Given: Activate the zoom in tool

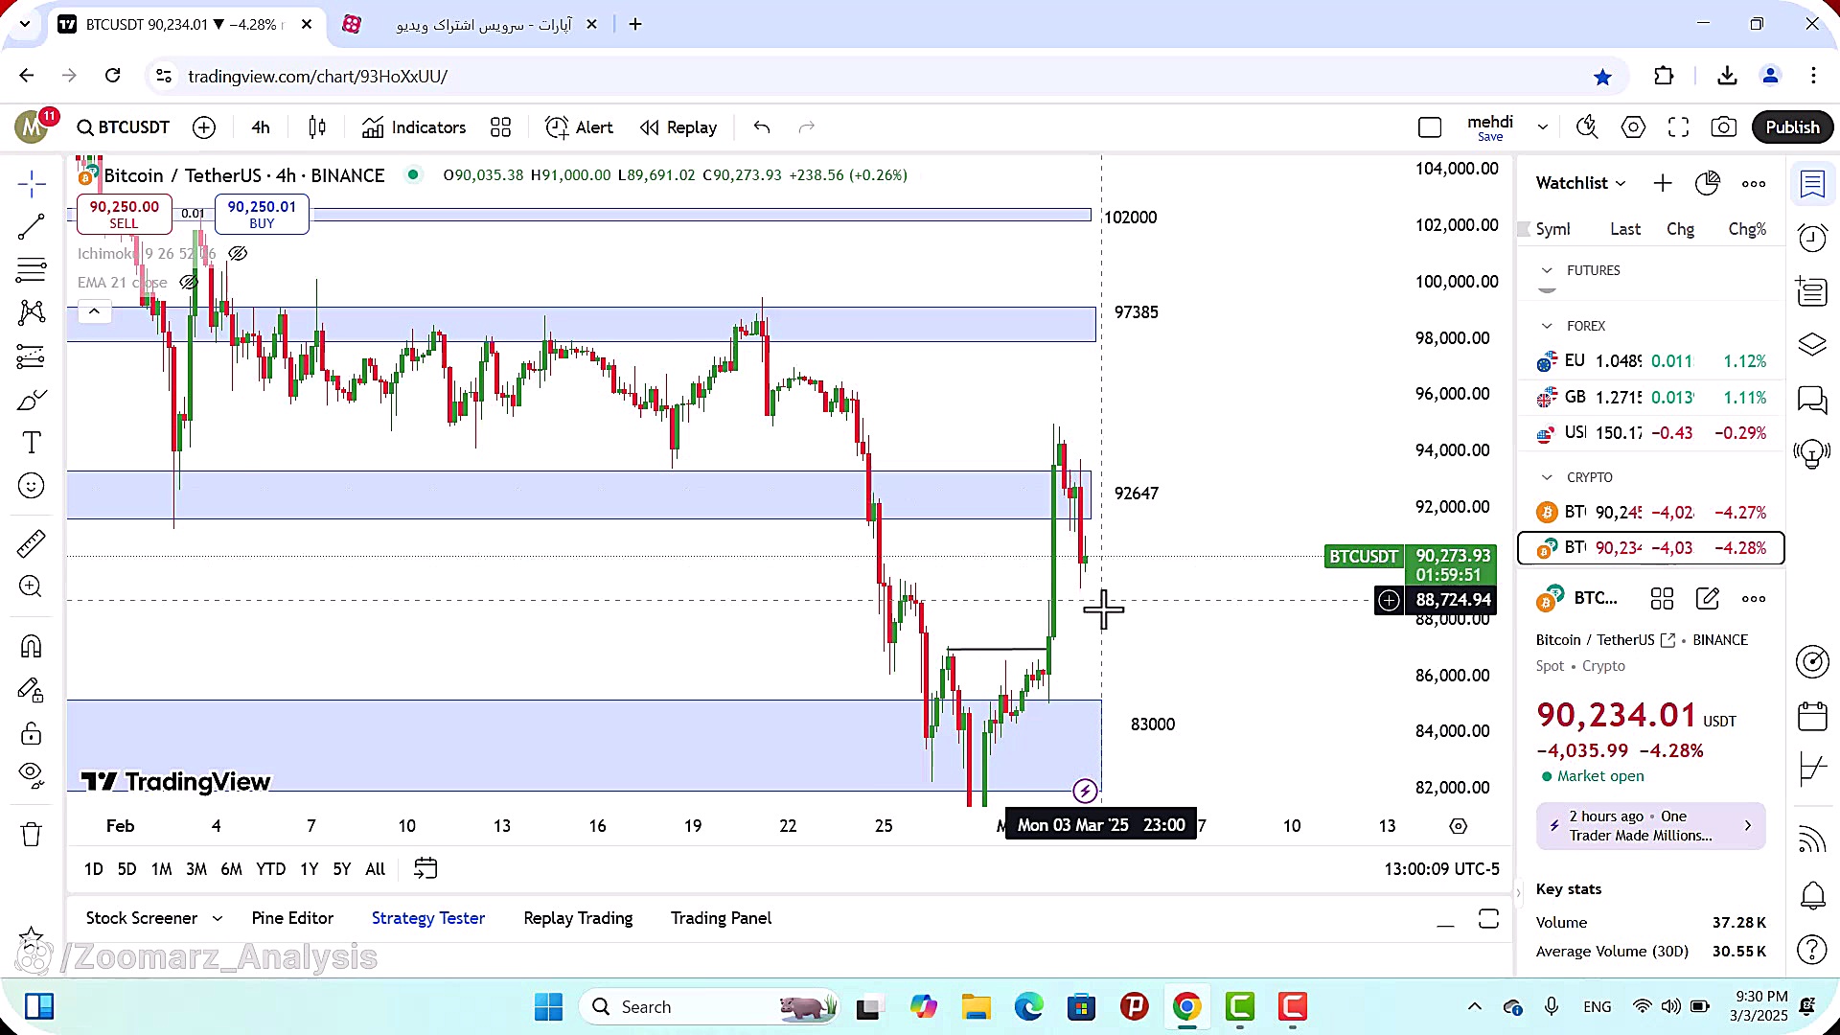Looking at the screenshot, I should (31, 586).
